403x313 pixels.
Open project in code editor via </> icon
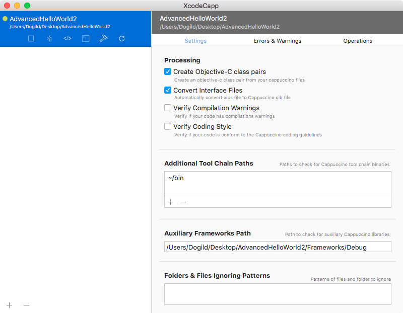68,39
